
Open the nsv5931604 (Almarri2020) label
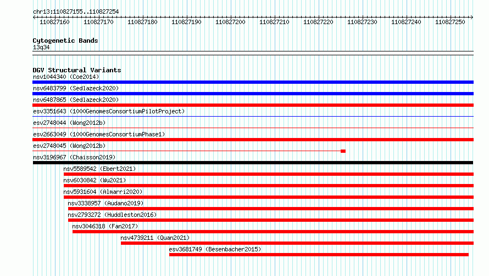coord(103,192)
